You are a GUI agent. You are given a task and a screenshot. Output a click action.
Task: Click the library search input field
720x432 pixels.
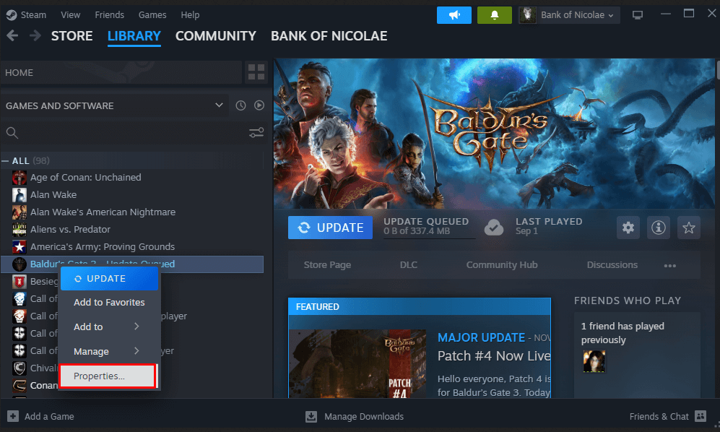(133, 133)
